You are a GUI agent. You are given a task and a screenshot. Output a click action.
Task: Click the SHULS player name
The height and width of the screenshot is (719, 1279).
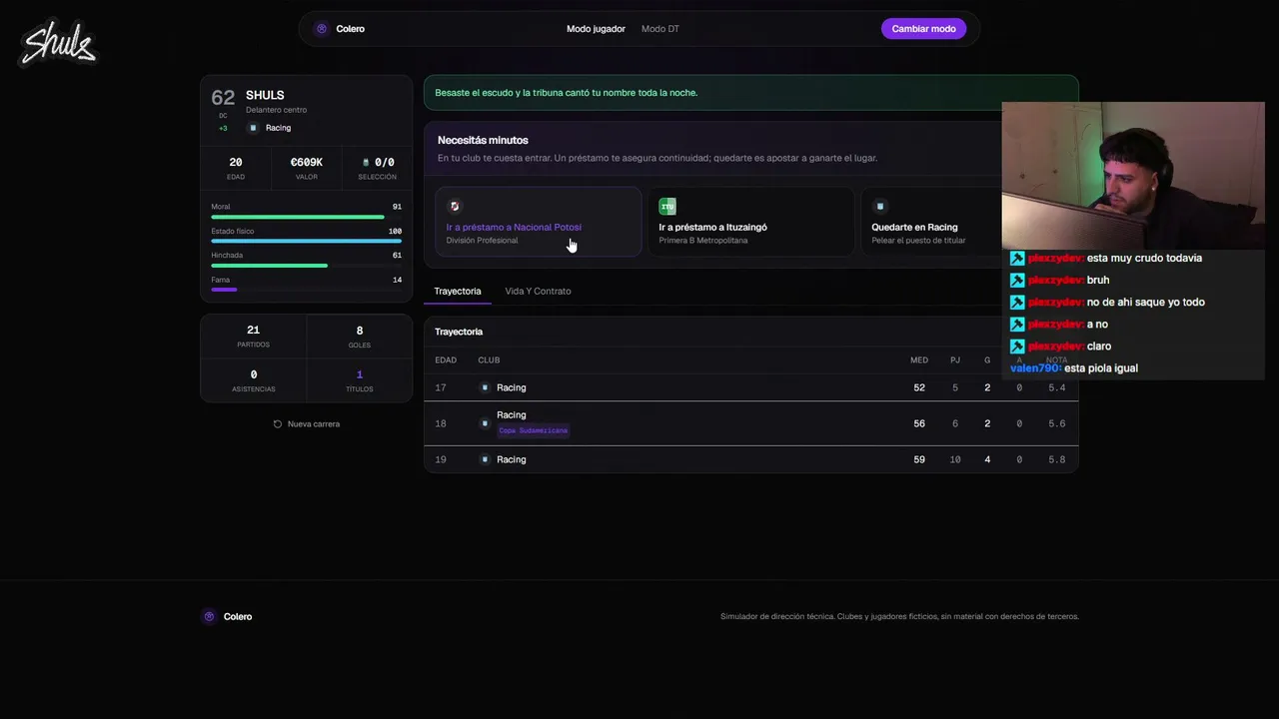[265, 95]
